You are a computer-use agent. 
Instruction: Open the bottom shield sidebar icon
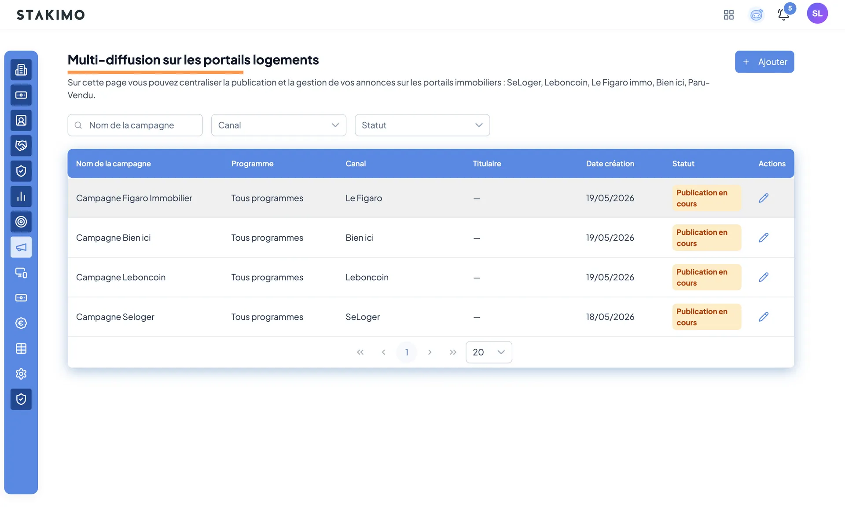[21, 399]
